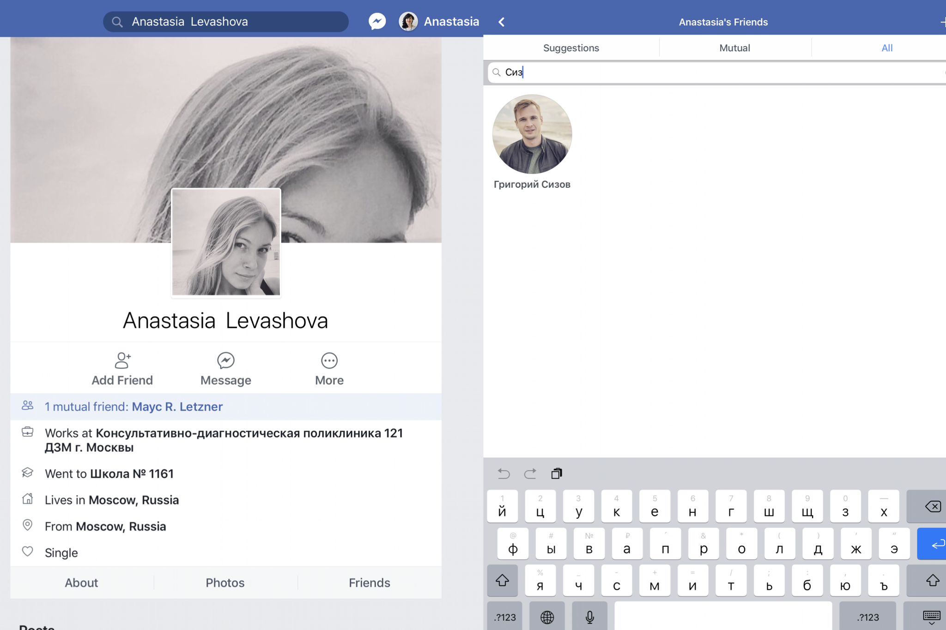This screenshot has width=946, height=630.
Task: Switch to the Suggestions tab
Action: click(x=571, y=48)
